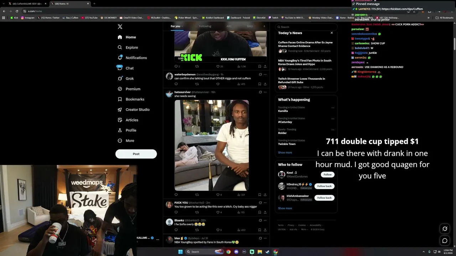Reply to the Bbankz post
Viewport: 456px width, 256px height.
176,230
